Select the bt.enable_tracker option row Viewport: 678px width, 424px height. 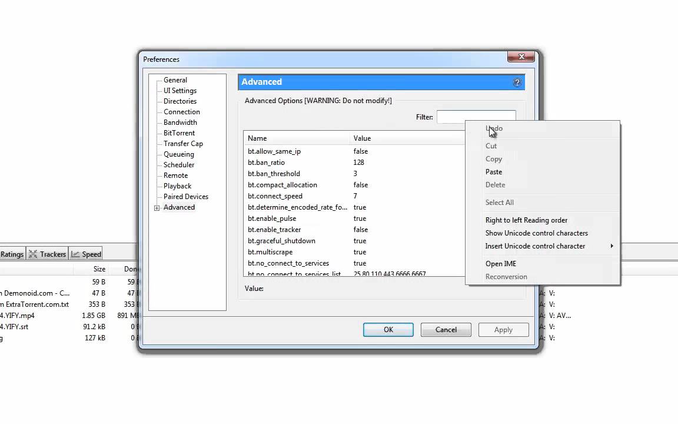click(354, 230)
